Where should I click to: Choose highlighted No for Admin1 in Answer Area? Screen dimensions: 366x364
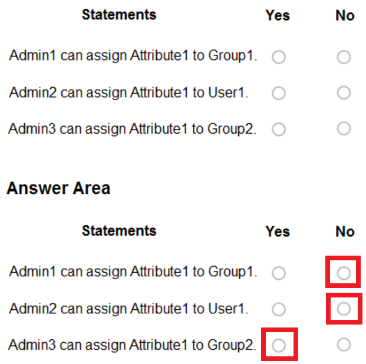tap(344, 273)
